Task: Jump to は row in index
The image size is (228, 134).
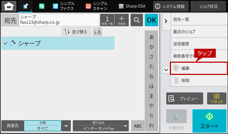Action: pyautogui.click(x=151, y=86)
